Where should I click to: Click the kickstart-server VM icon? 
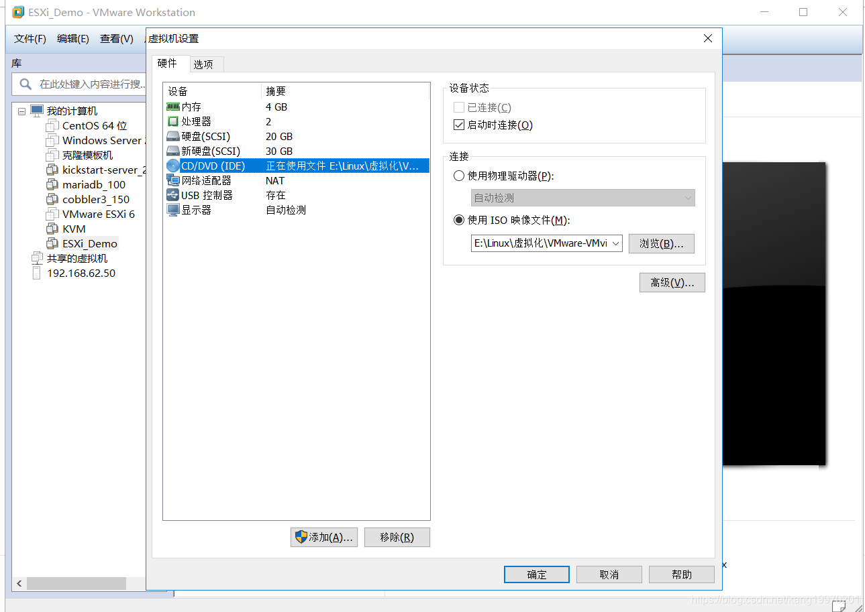coord(52,170)
